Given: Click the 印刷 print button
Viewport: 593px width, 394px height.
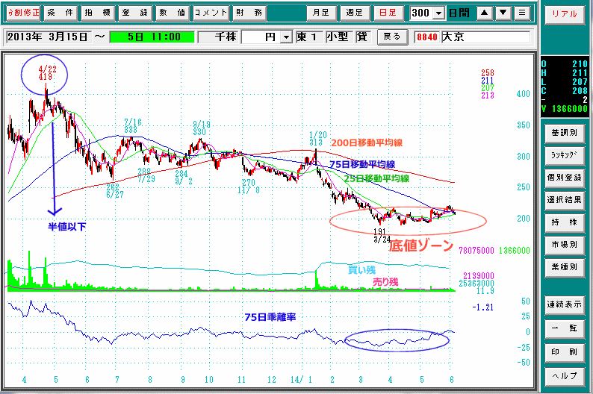Looking at the screenshot, I should click(565, 352).
